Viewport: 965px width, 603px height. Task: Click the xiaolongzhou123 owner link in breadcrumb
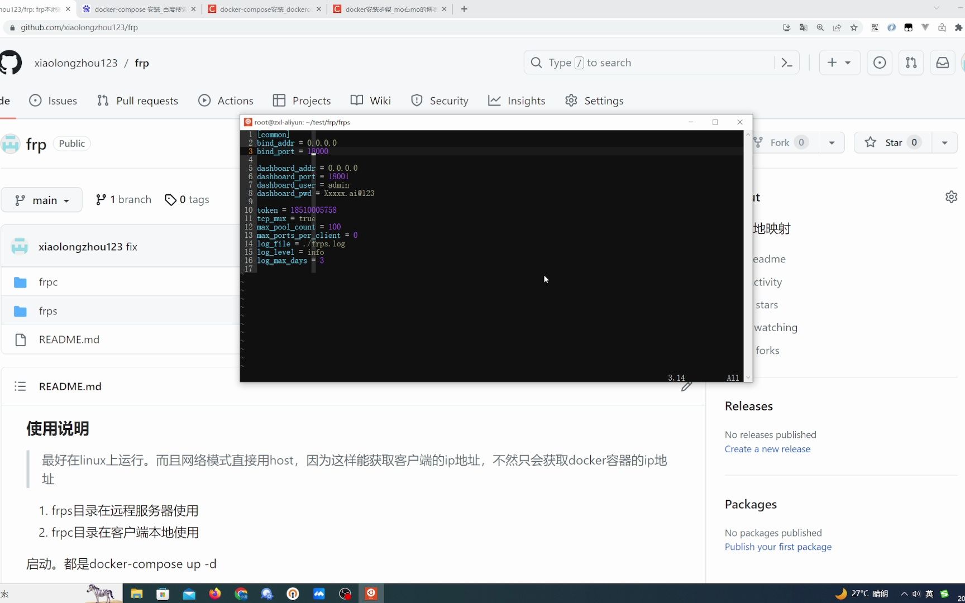coord(76,63)
